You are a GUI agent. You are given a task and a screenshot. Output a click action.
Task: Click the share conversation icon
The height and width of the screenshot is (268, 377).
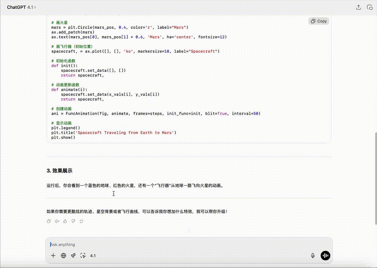click(359, 7)
